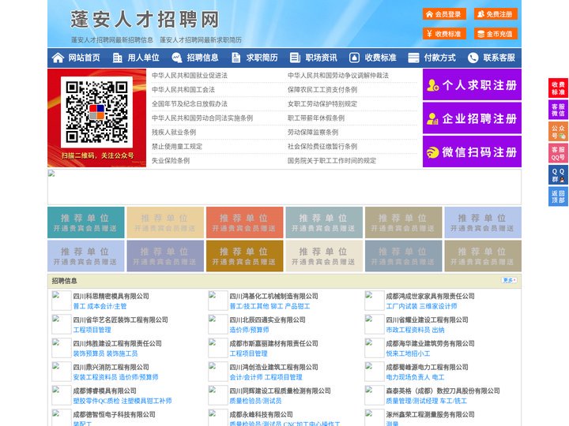Click the news icon next to 职场资讯

[x=295, y=58]
